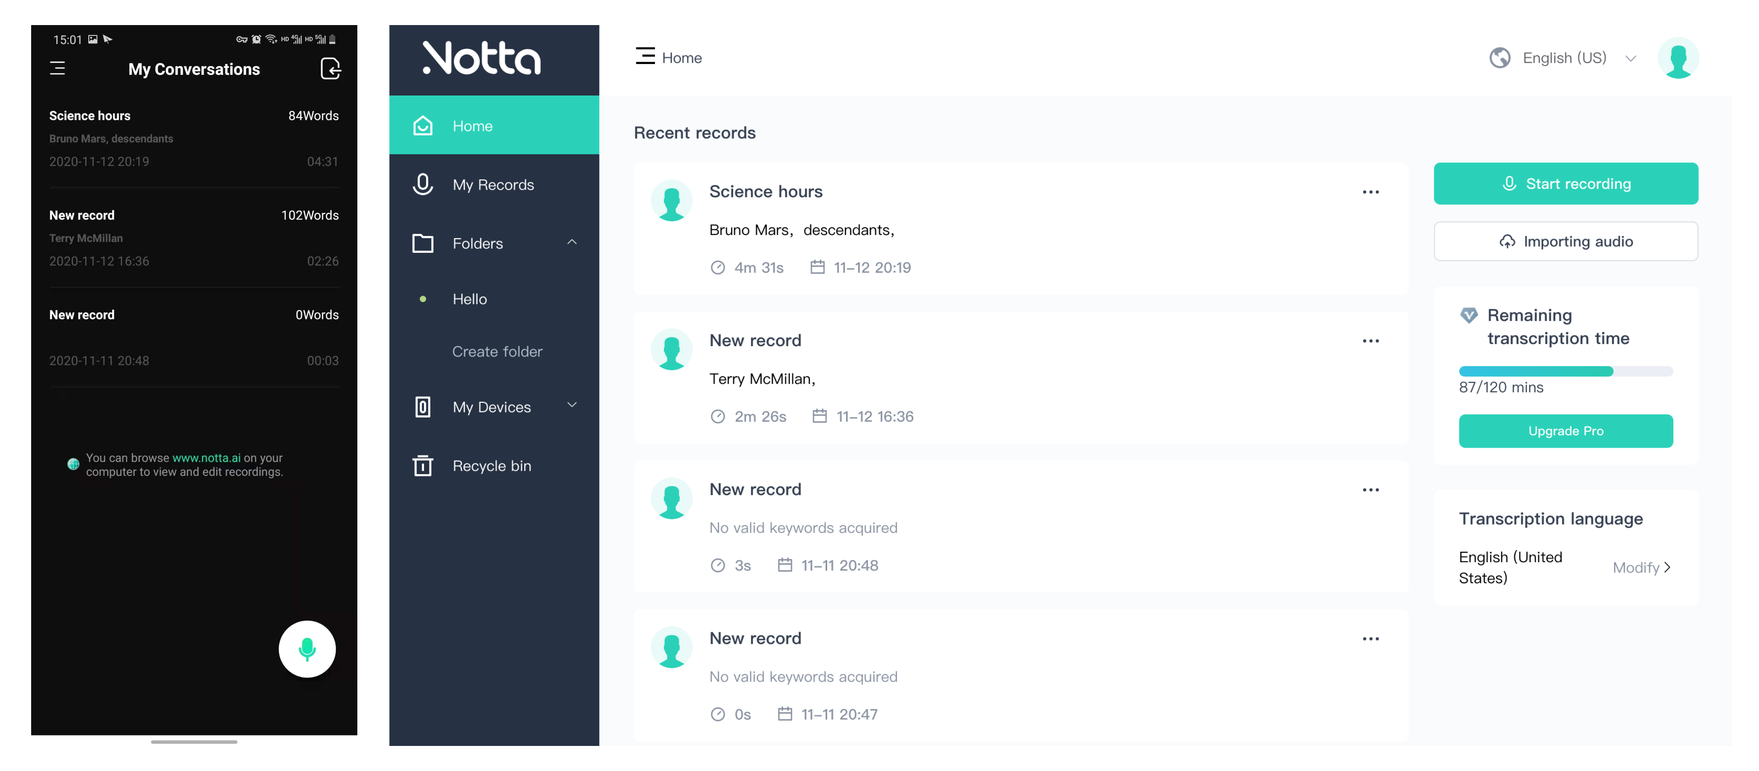Open more options for the Terry McMillan record
This screenshot has width=1759, height=771.
pyautogui.click(x=1370, y=341)
